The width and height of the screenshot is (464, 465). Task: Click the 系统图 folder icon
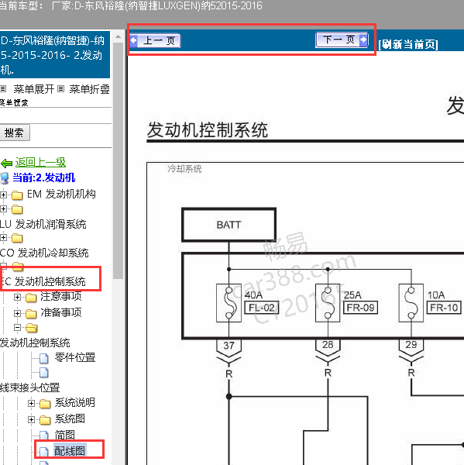45,420
